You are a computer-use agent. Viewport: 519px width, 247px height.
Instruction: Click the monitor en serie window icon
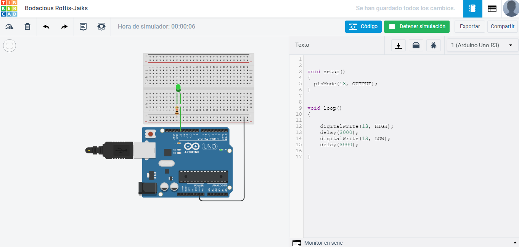coord(297,243)
